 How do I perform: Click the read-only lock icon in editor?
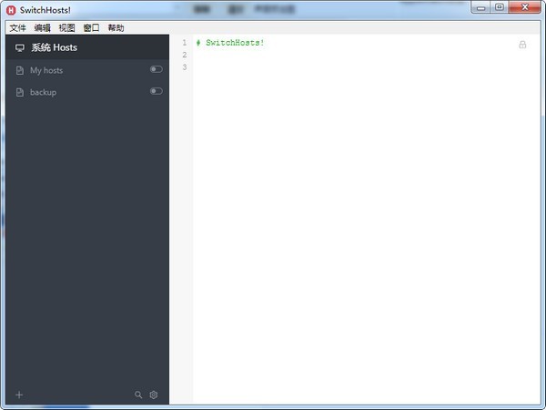522,45
